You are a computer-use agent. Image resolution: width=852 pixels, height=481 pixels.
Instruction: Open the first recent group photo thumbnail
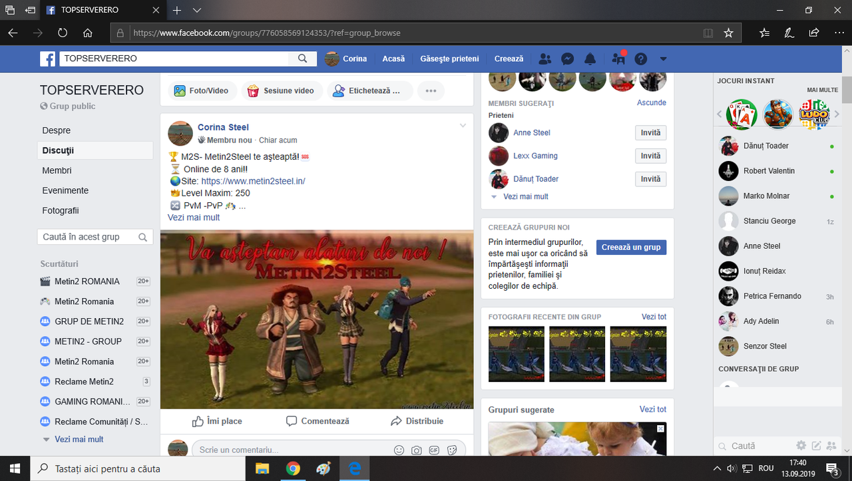pyautogui.click(x=517, y=354)
